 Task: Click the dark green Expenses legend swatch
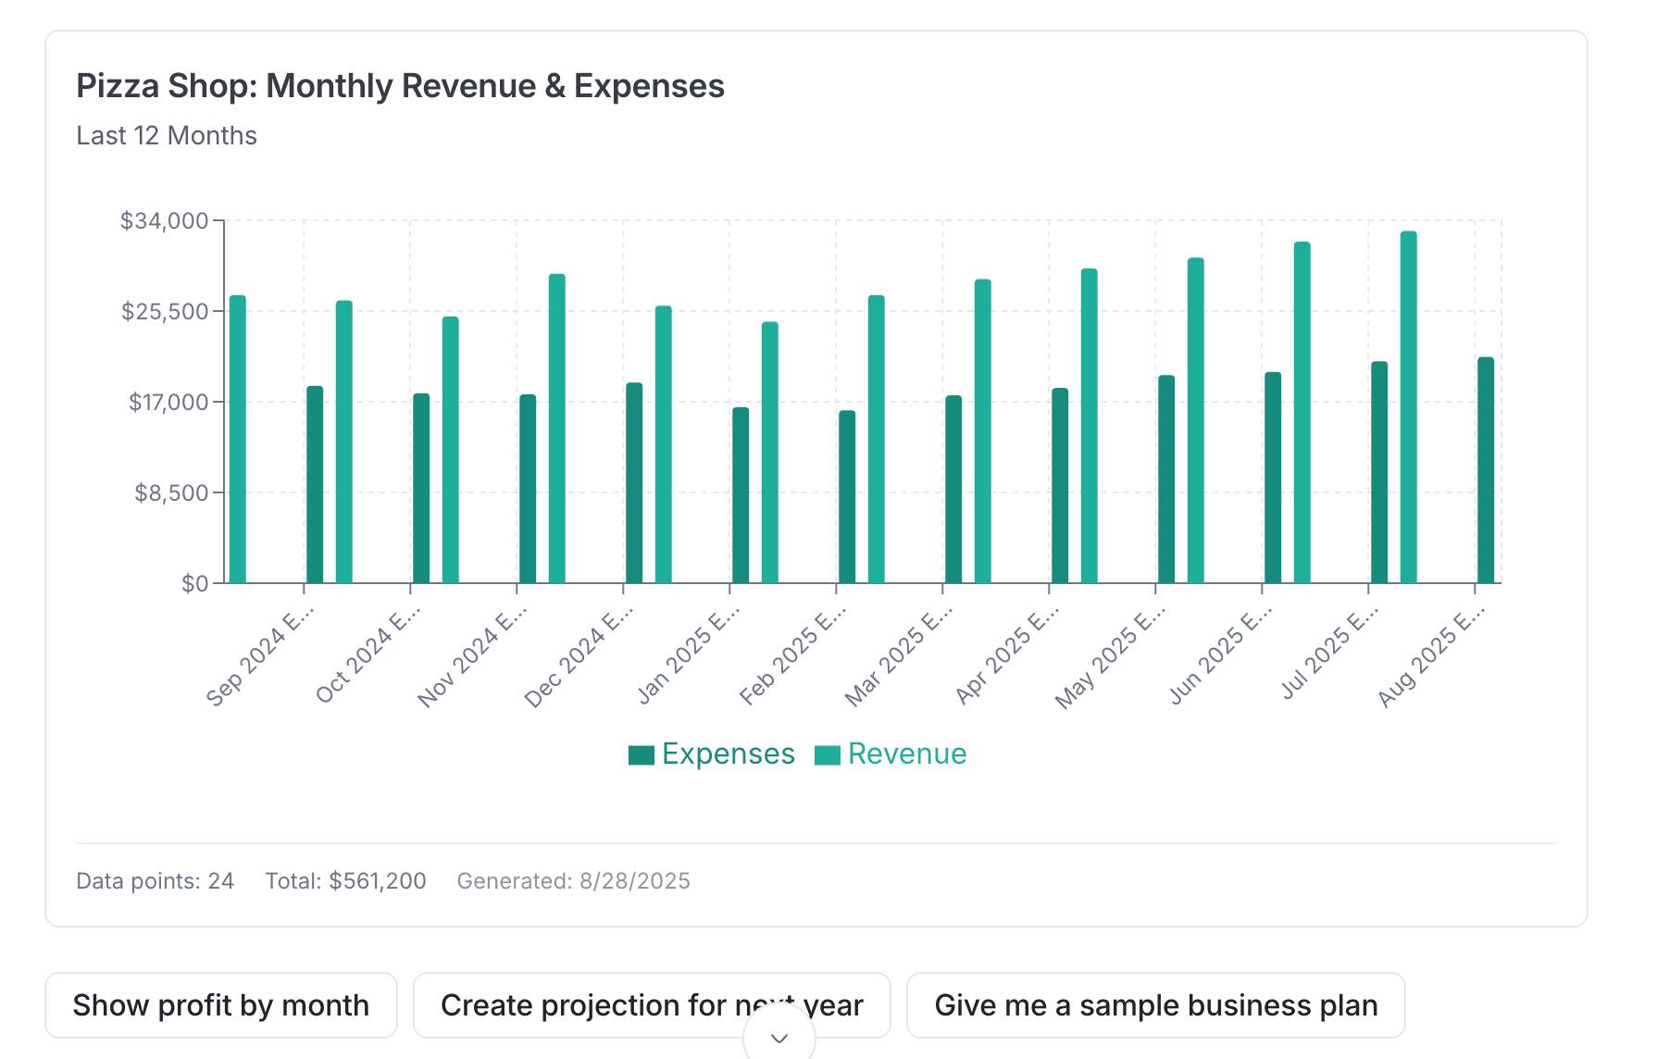642,755
